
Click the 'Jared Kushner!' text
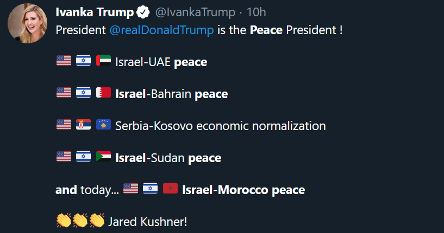148,222
